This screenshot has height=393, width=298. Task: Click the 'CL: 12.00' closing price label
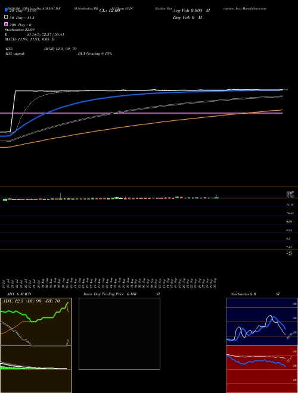[x=110, y=11]
